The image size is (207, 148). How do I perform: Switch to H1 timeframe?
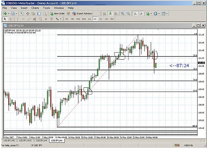(x=89, y=19)
